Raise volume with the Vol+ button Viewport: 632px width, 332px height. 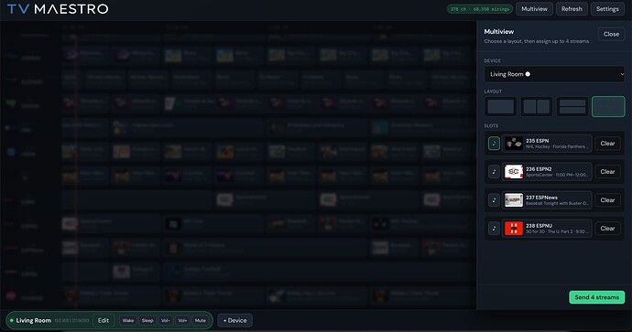coord(182,320)
